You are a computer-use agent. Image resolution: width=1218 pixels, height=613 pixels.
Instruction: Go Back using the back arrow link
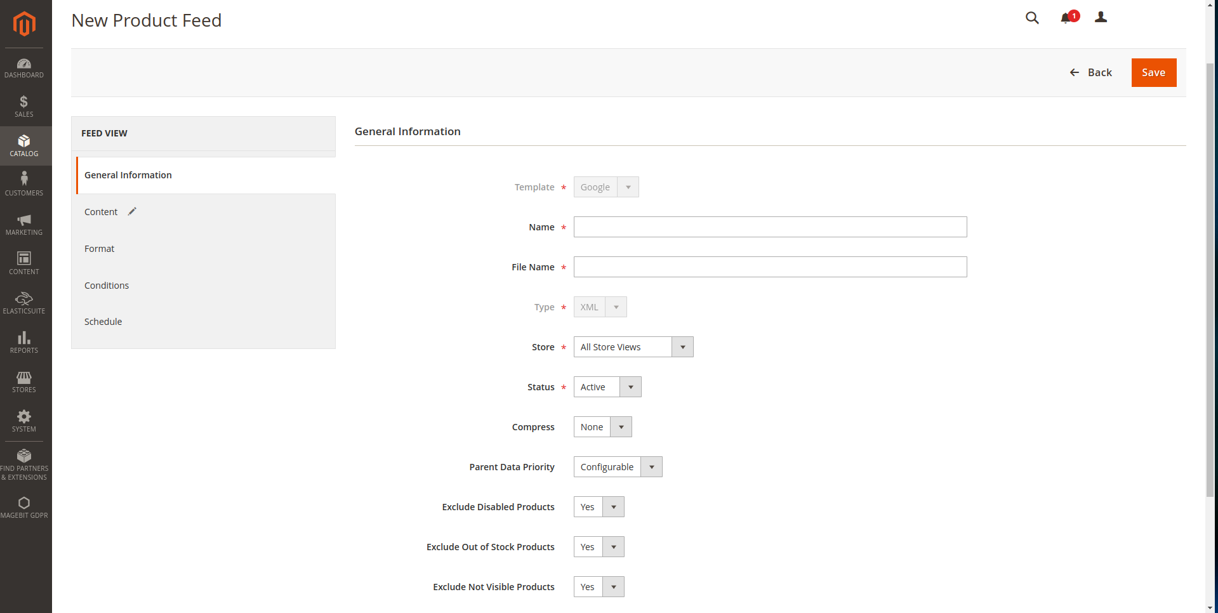pos(1090,72)
